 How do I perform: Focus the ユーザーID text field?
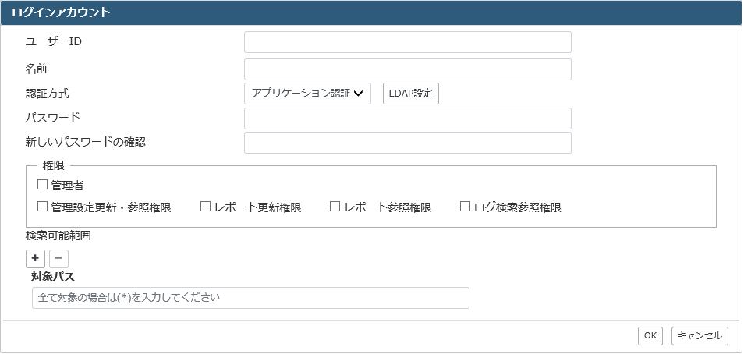click(408, 42)
